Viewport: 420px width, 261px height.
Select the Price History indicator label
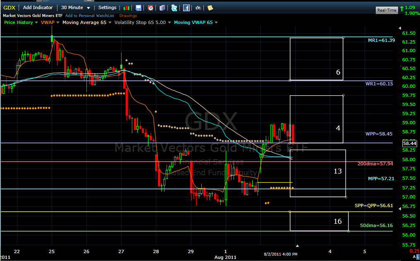pyautogui.click(x=19, y=22)
